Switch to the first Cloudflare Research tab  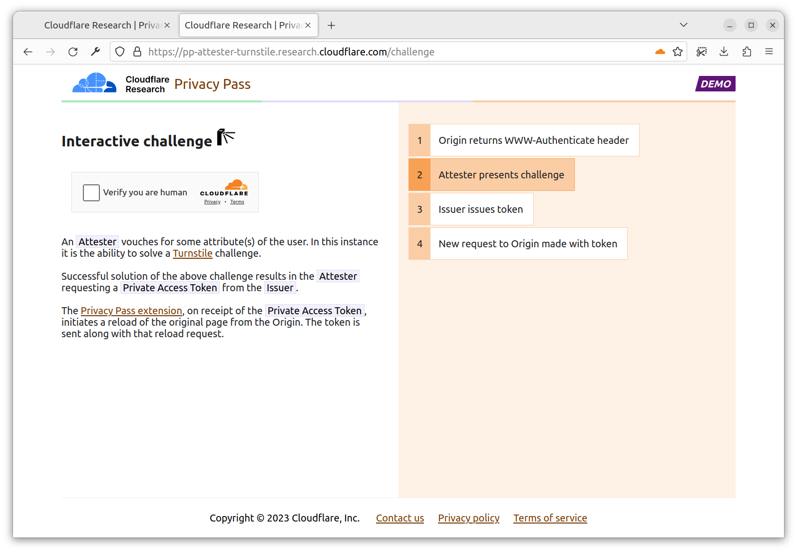tap(102, 25)
